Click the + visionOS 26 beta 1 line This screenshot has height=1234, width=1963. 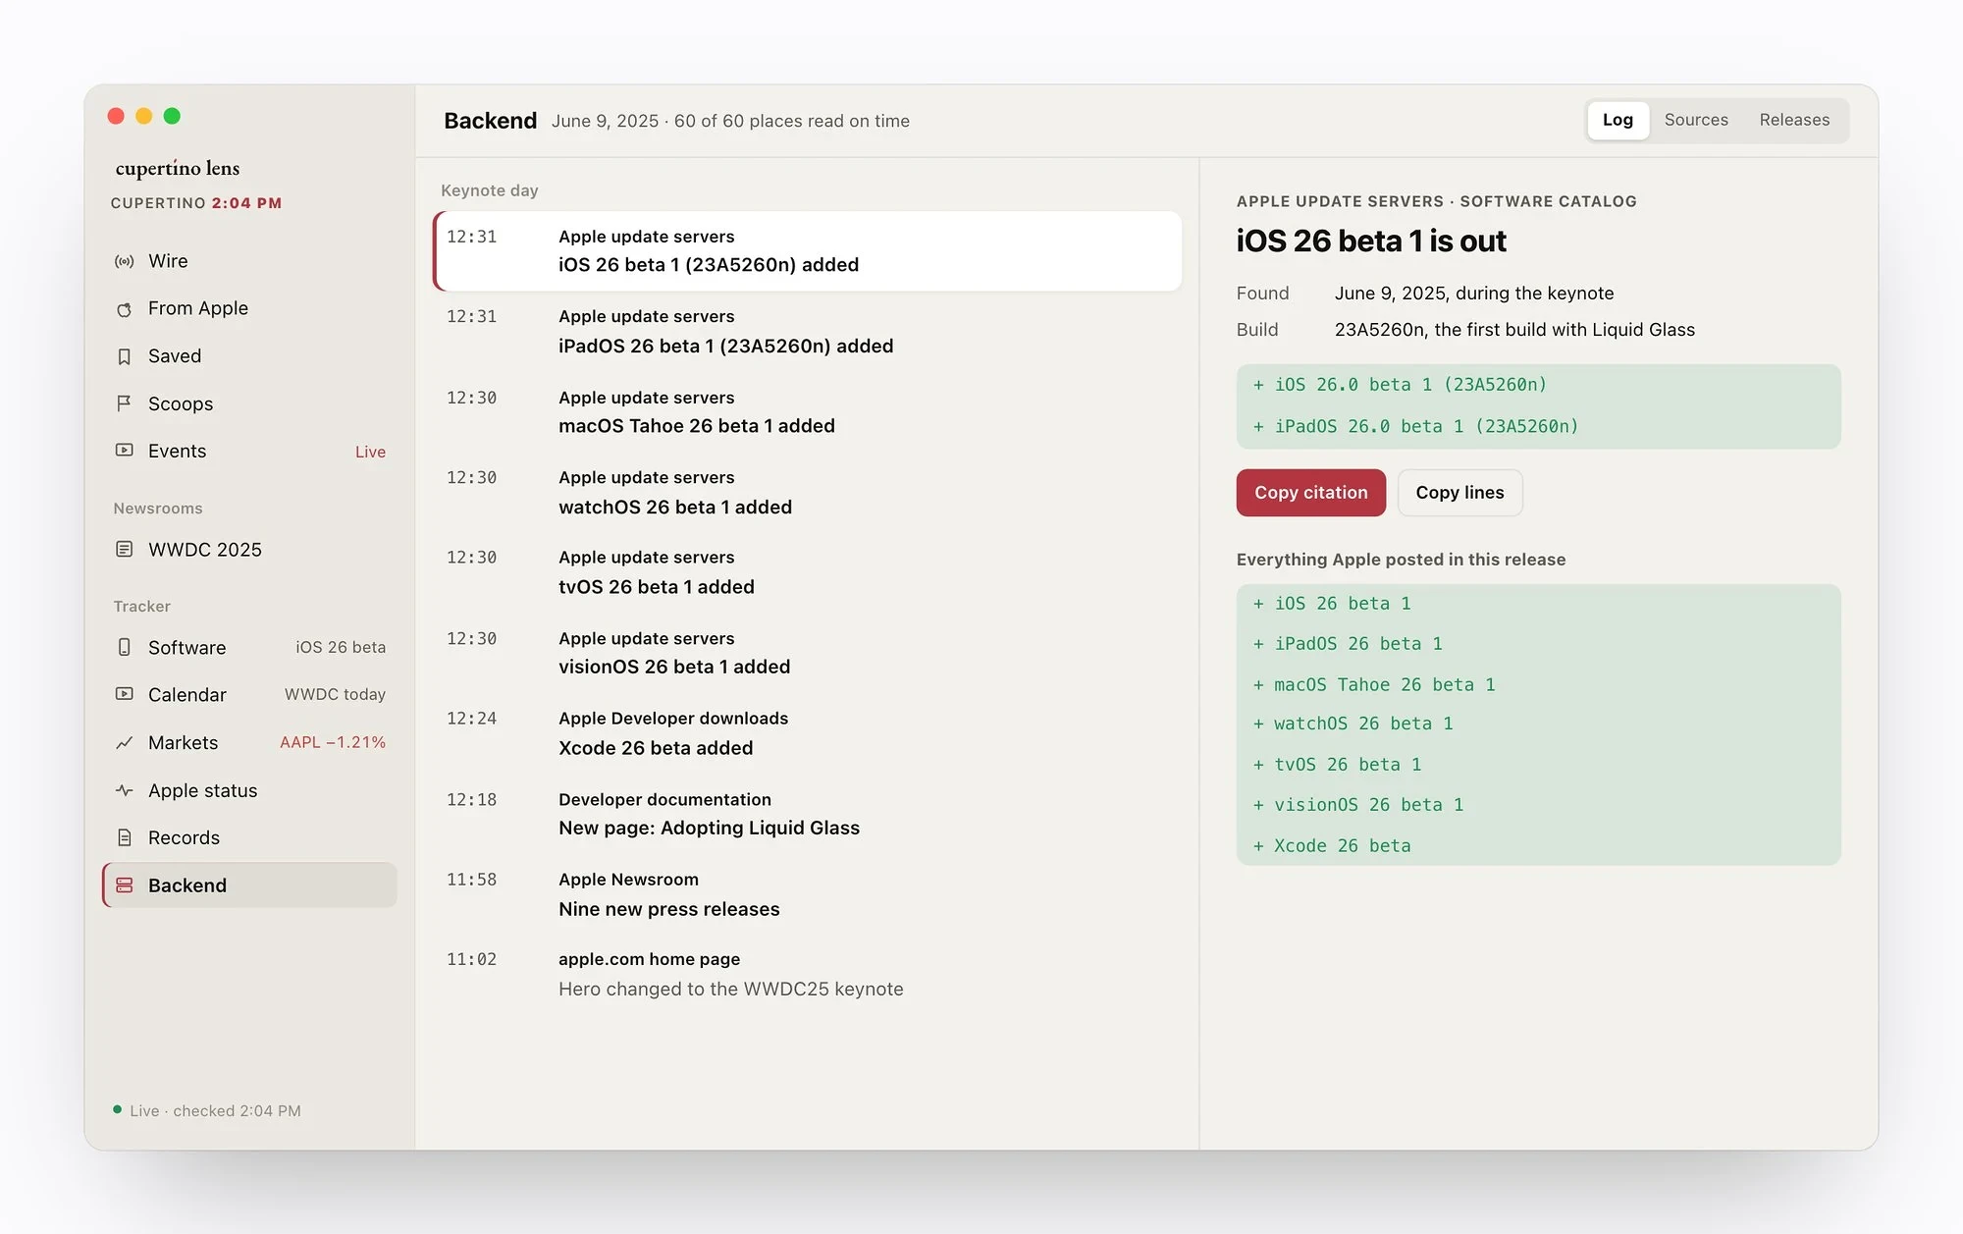[1358, 805]
